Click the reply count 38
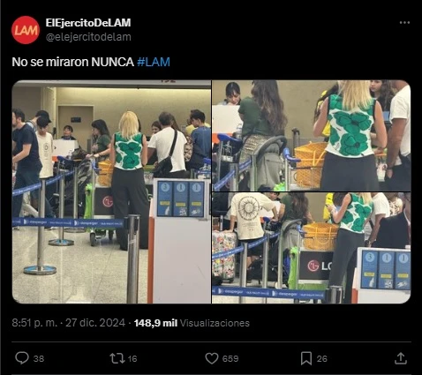The image size is (422, 375). tap(39, 358)
